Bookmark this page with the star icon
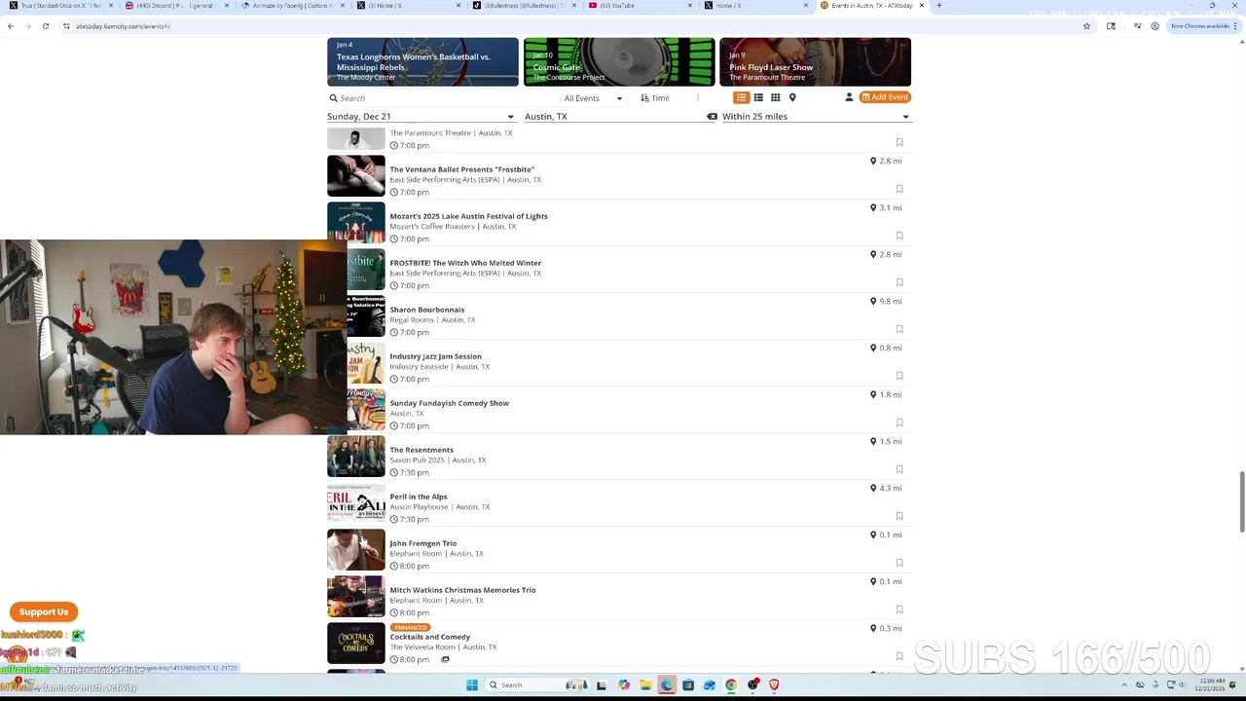Image resolution: width=1246 pixels, height=701 pixels. click(1086, 26)
